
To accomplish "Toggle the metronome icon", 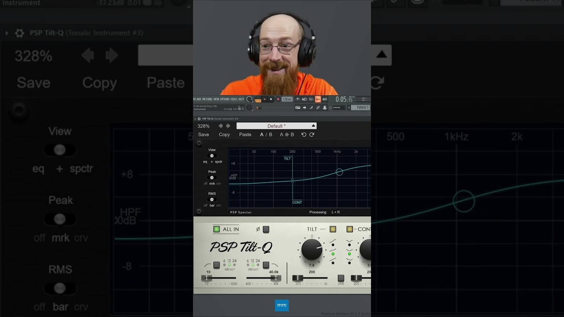I will coord(297,99).
